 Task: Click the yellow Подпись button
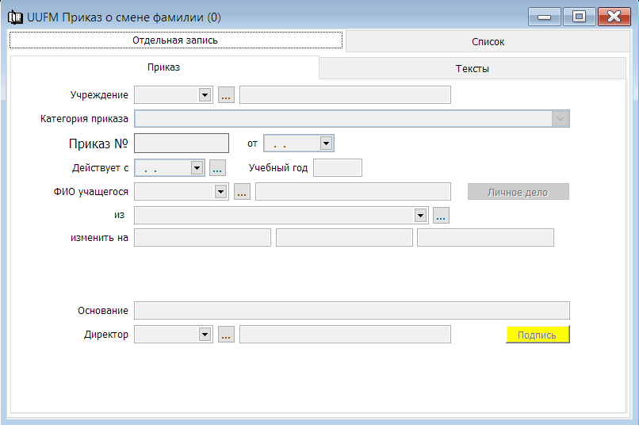[538, 335]
